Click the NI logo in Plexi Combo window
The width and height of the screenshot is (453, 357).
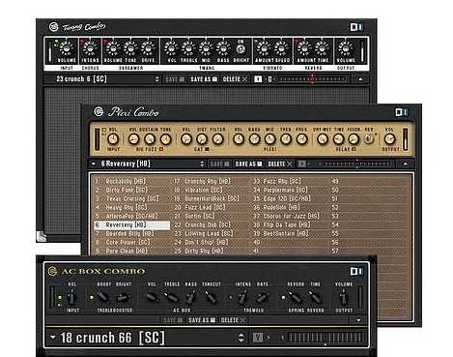402,112
